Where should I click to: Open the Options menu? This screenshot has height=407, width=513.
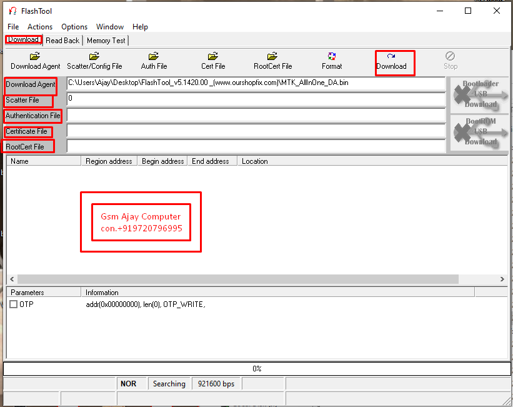click(74, 27)
